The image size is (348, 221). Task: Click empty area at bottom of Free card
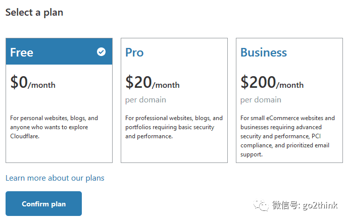click(x=59, y=152)
